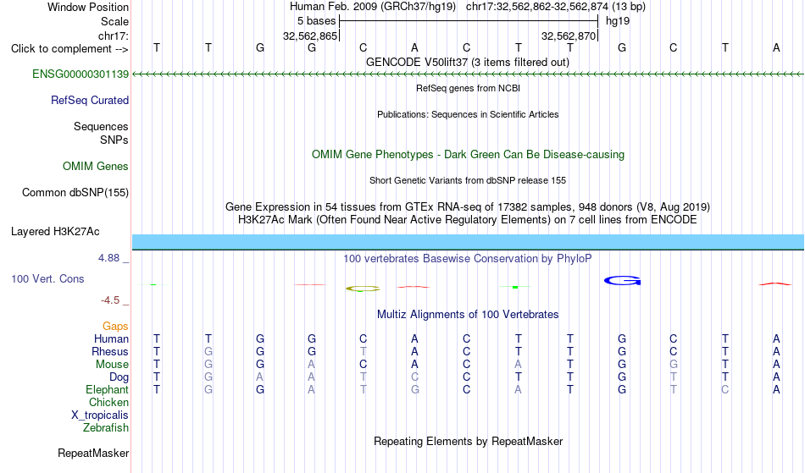This screenshot has width=805, height=473.
Task: Select the Rhesus alignment row label
Action: (110, 352)
